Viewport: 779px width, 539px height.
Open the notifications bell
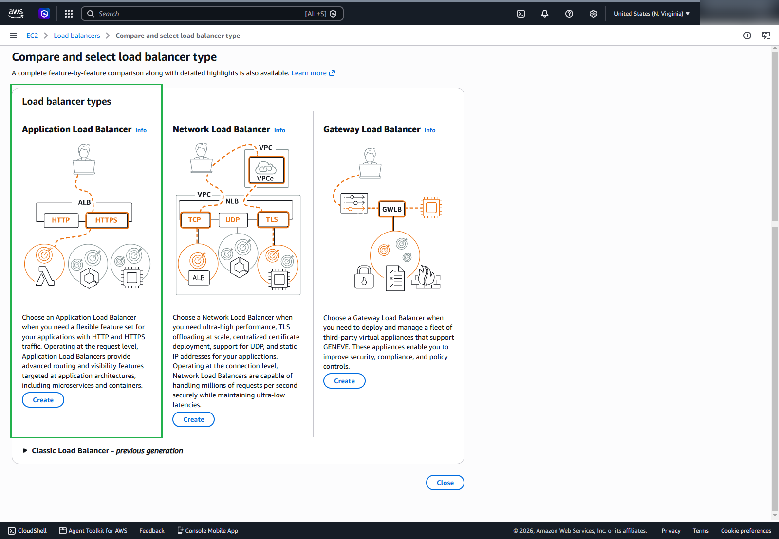click(x=545, y=14)
